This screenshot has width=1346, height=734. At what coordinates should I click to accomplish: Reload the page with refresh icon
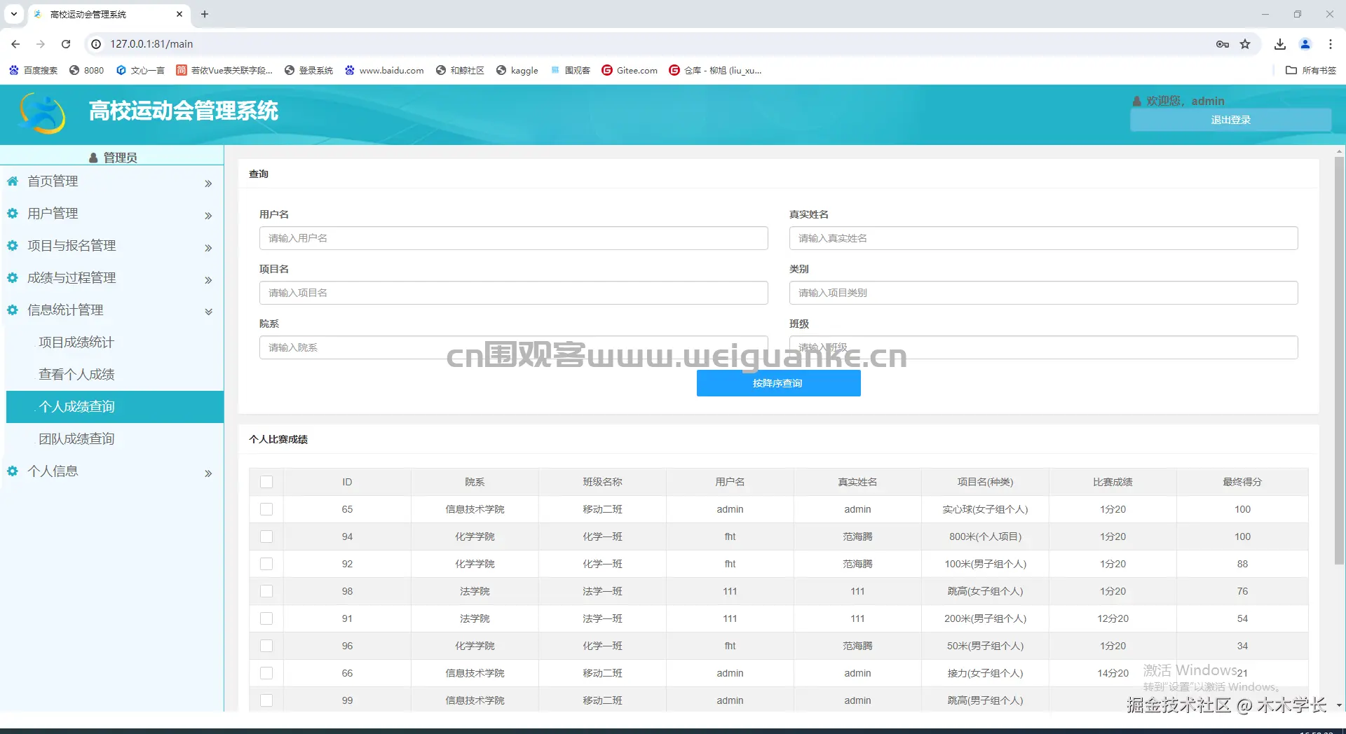66,44
